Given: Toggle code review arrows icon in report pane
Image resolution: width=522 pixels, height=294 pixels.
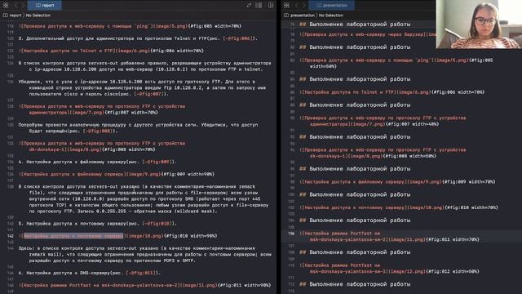Looking at the screenshot, I should pyautogui.click(x=249, y=5).
